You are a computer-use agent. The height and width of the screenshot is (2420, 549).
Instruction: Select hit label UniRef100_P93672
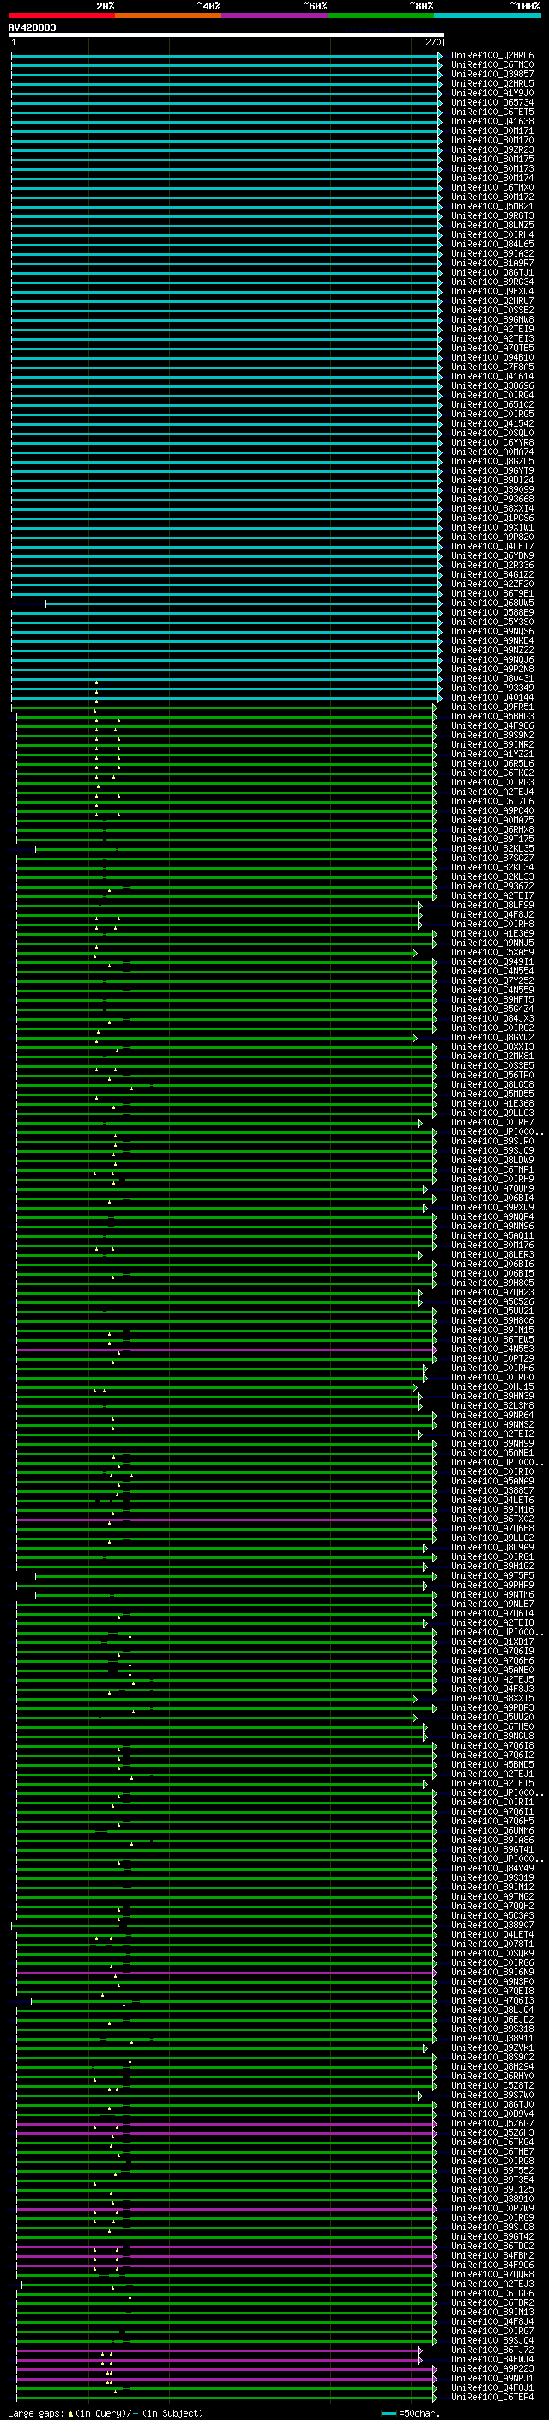pyautogui.click(x=492, y=886)
